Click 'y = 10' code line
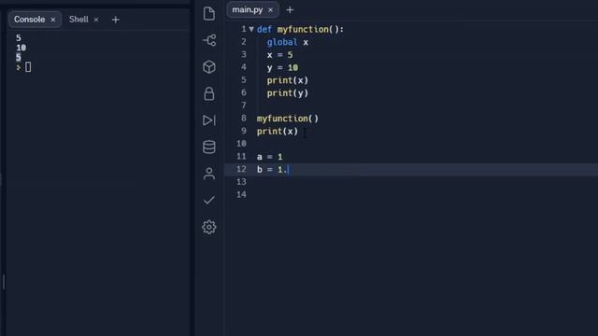The image size is (598, 336). click(282, 68)
